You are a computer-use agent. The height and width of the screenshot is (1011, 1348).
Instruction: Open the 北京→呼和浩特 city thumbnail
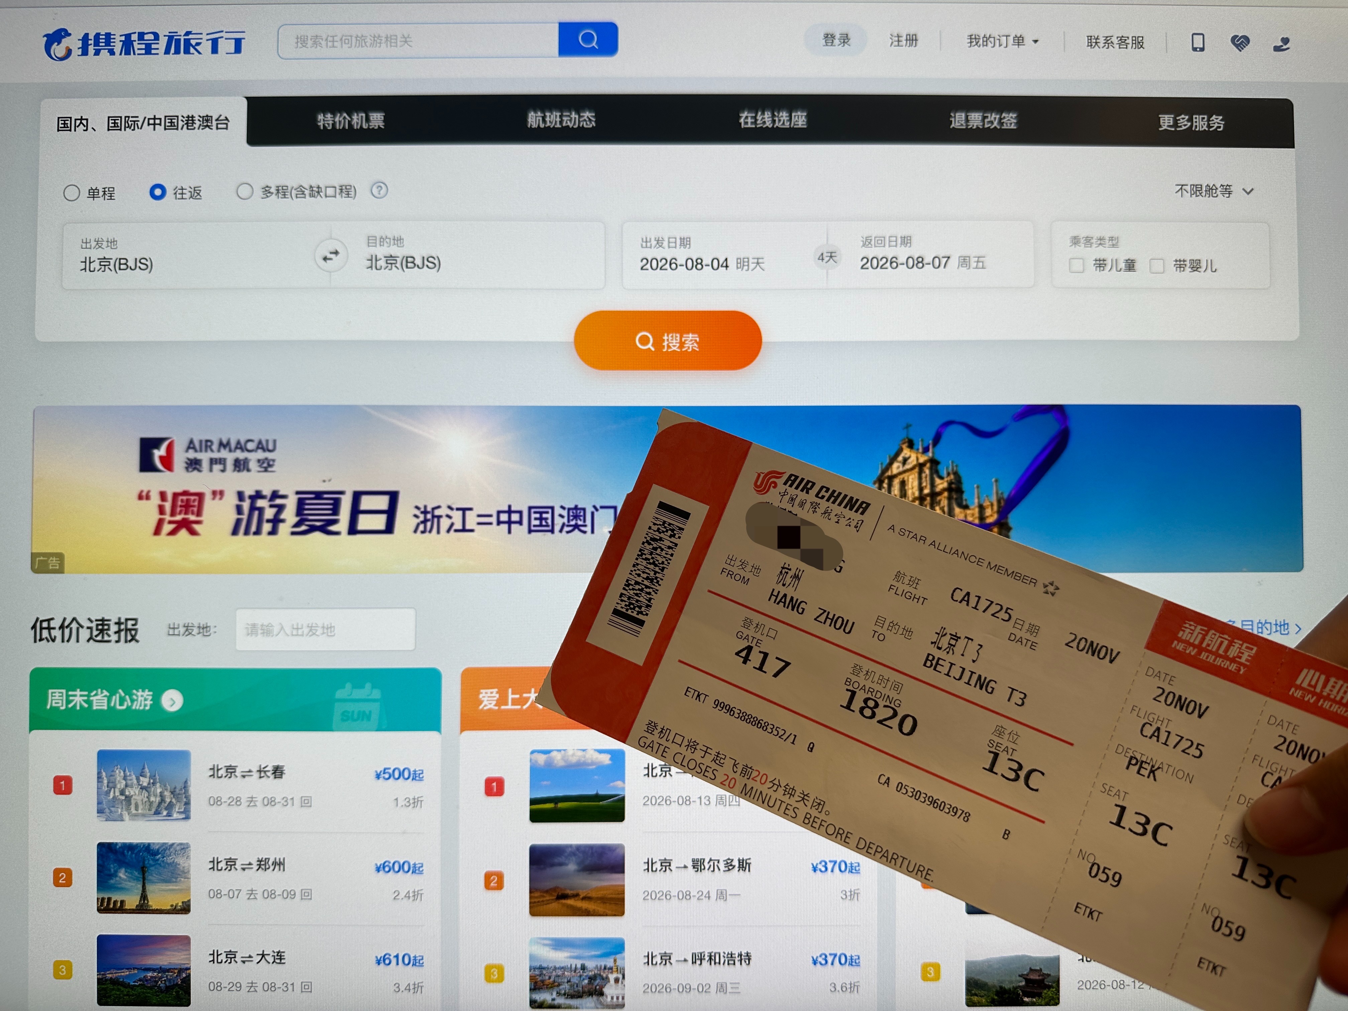[577, 973]
